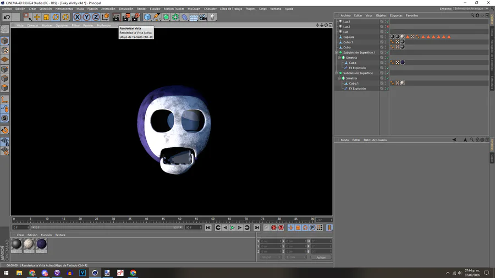495x278 pixels.
Task: Click the Undo arrow icon
Action: tap(7, 17)
